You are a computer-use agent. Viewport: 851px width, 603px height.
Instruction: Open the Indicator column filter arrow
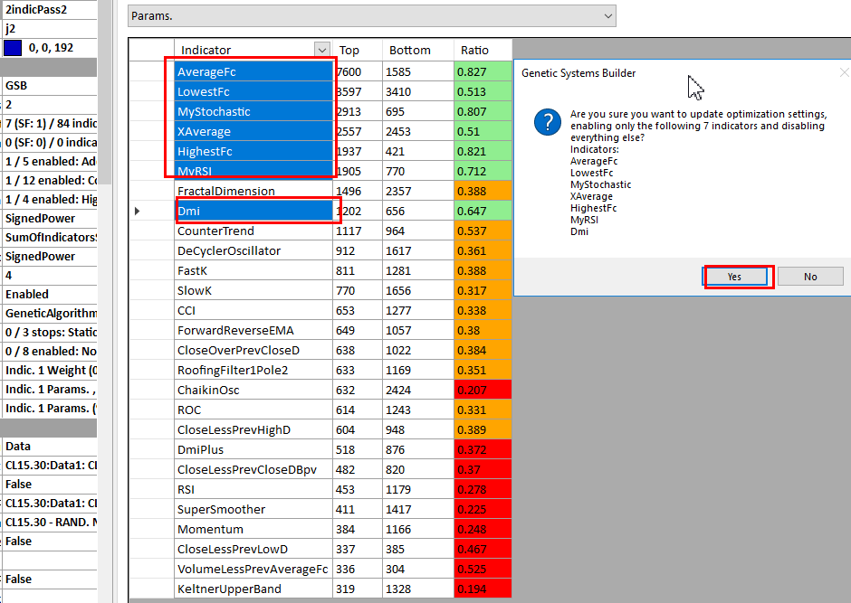[x=321, y=50]
